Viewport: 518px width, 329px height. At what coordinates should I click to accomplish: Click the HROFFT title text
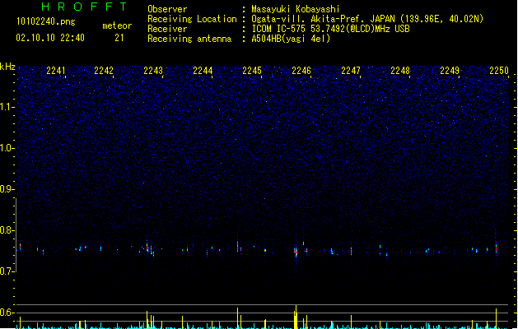click(x=85, y=7)
